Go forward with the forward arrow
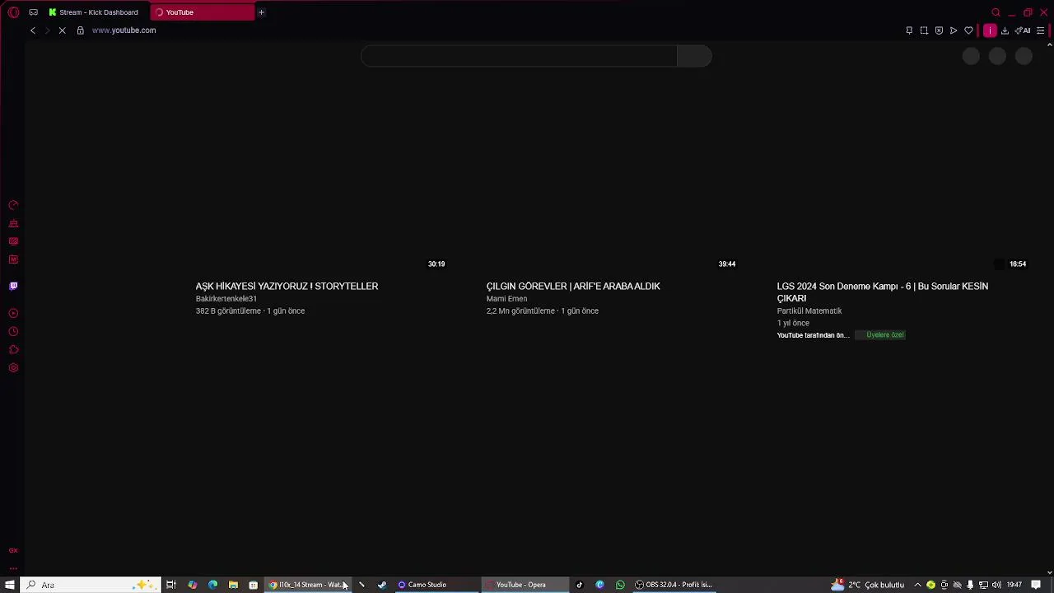This screenshot has height=593, width=1054. pyautogui.click(x=48, y=30)
